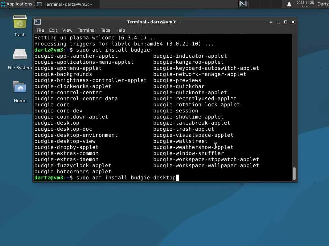Click the budgie-workspace-stopwatch-applet entry

tap(206, 159)
